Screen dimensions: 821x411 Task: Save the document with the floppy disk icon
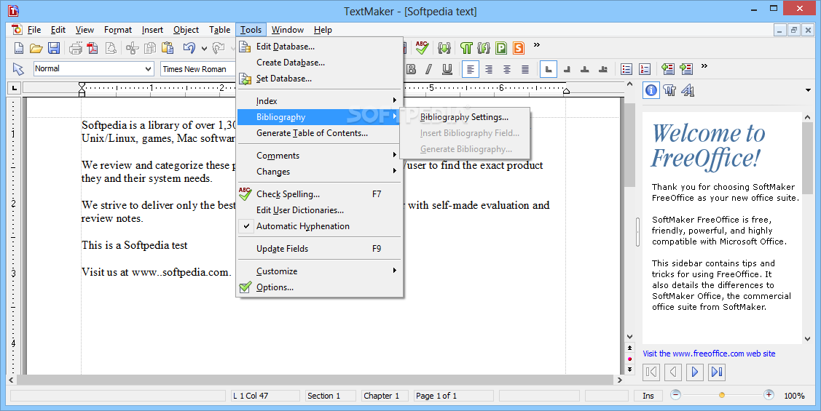point(53,49)
